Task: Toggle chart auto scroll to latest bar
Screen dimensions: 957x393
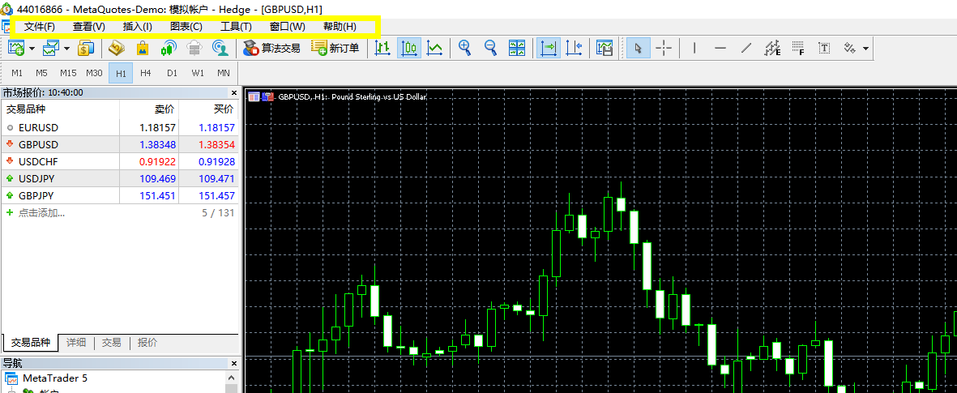Action: (x=549, y=49)
